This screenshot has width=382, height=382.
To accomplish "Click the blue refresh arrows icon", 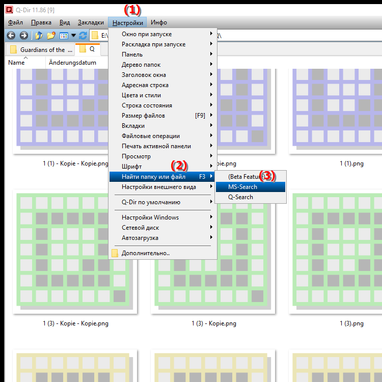I will coord(83,36).
